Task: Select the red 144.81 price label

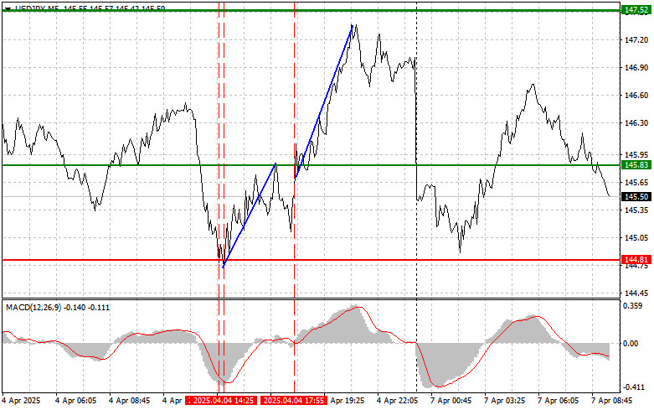Action: coord(636,260)
